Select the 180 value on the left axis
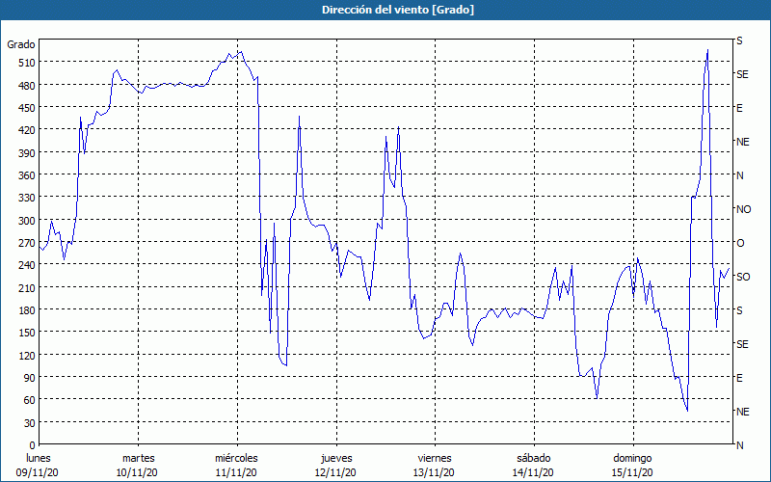 26,309
